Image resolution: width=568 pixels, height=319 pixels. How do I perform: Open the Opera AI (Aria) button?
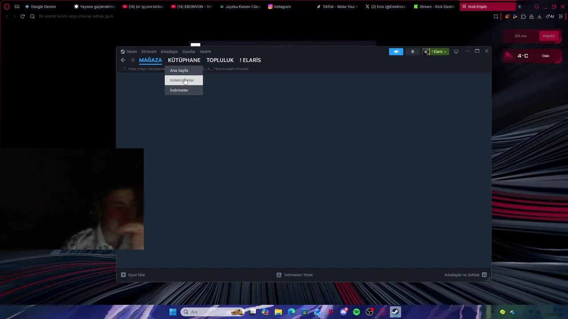tap(550, 16)
